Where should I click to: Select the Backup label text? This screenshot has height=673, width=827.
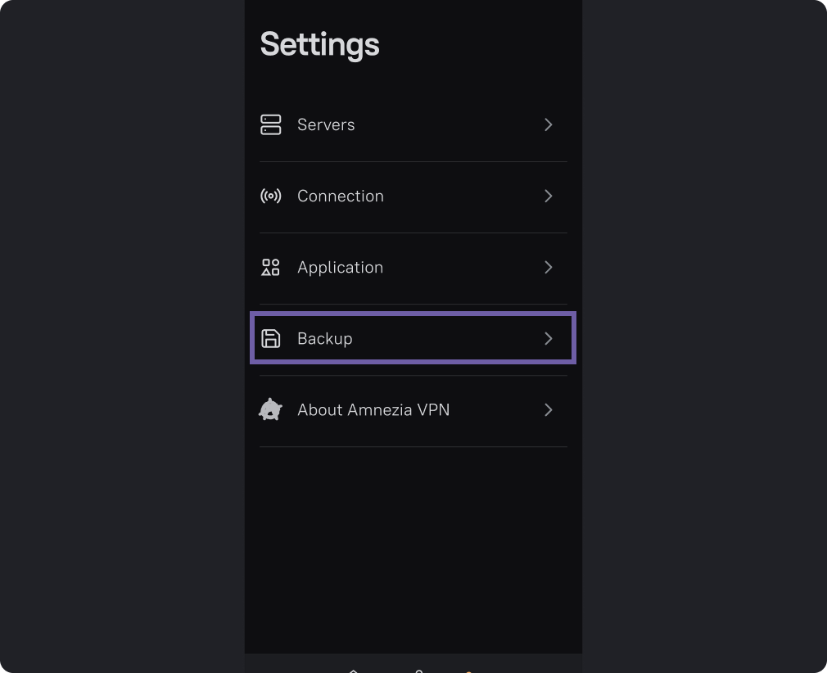pyautogui.click(x=324, y=338)
